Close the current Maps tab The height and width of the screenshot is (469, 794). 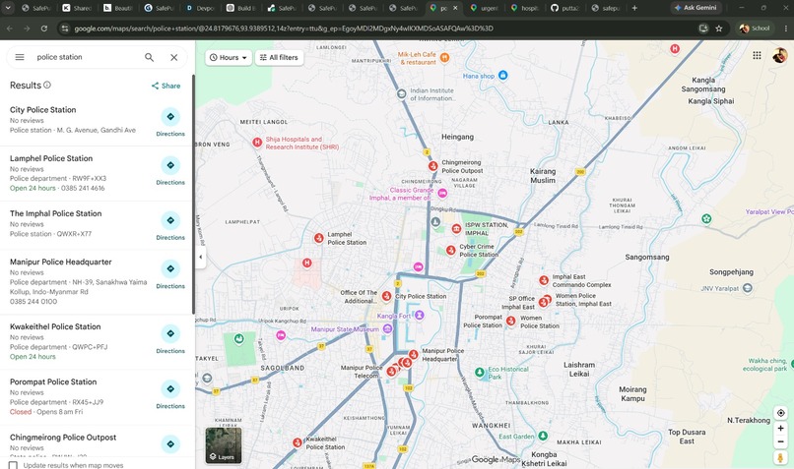(x=455, y=8)
